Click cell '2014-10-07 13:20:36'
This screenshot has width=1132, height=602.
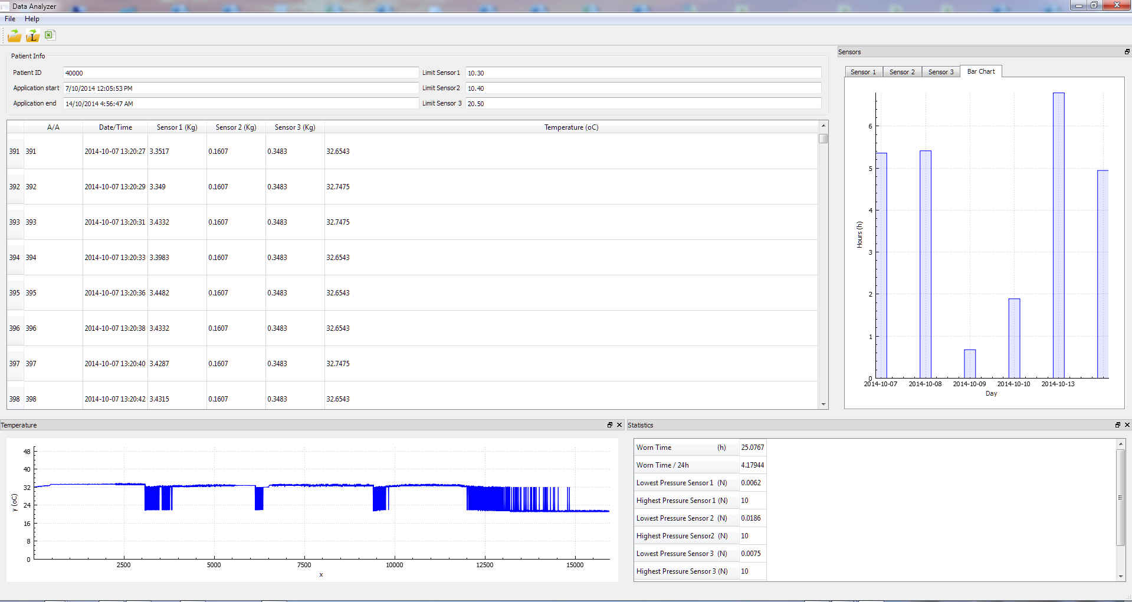pyautogui.click(x=115, y=293)
